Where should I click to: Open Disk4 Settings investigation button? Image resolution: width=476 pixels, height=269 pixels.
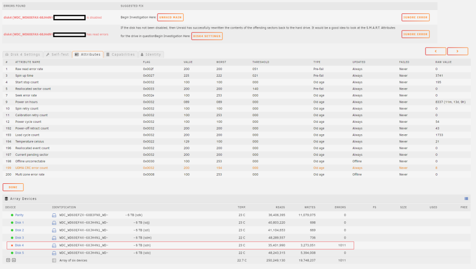coord(207,36)
